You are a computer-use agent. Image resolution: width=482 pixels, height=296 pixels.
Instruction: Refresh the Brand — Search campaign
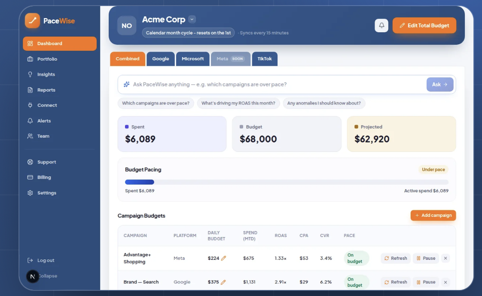[x=396, y=282]
